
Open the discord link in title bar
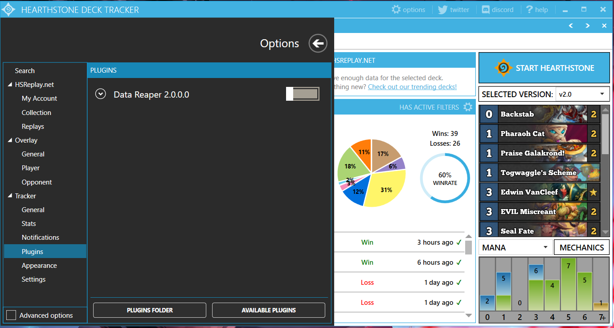click(x=497, y=9)
